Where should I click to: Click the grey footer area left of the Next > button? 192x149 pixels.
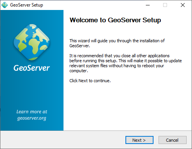[x=63, y=140]
